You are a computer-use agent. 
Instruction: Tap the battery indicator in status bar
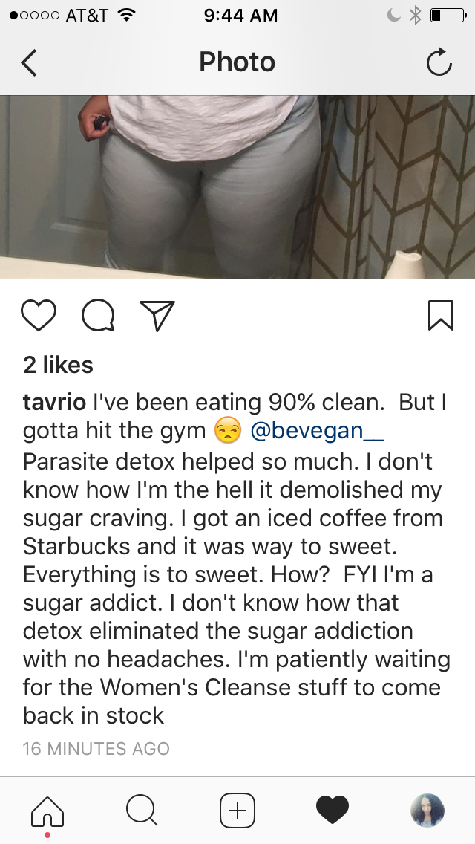tap(448, 15)
